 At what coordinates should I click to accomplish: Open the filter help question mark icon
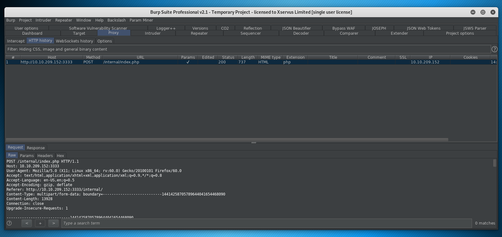(x=494, y=49)
